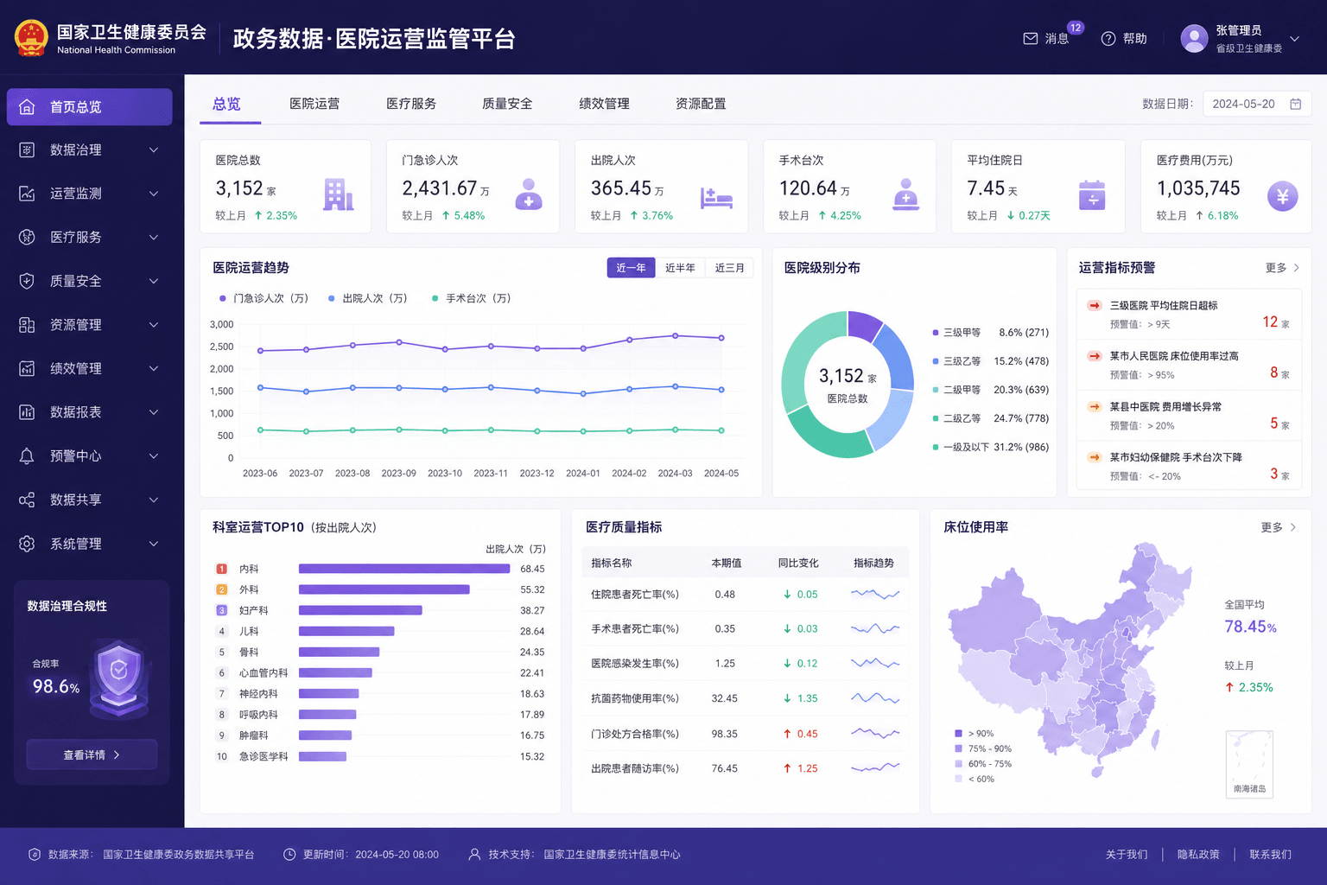
Task: Click the 数据共享 share icon
Action: tap(27, 500)
